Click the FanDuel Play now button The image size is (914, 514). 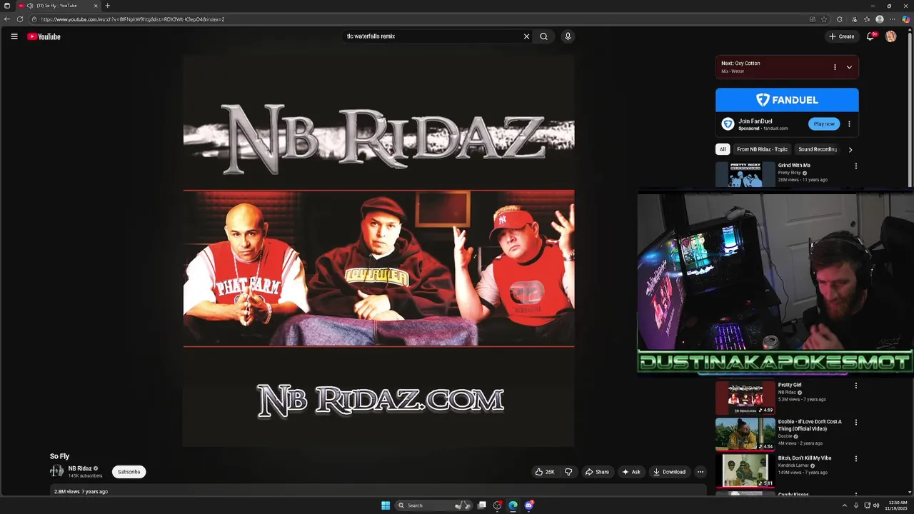(824, 124)
